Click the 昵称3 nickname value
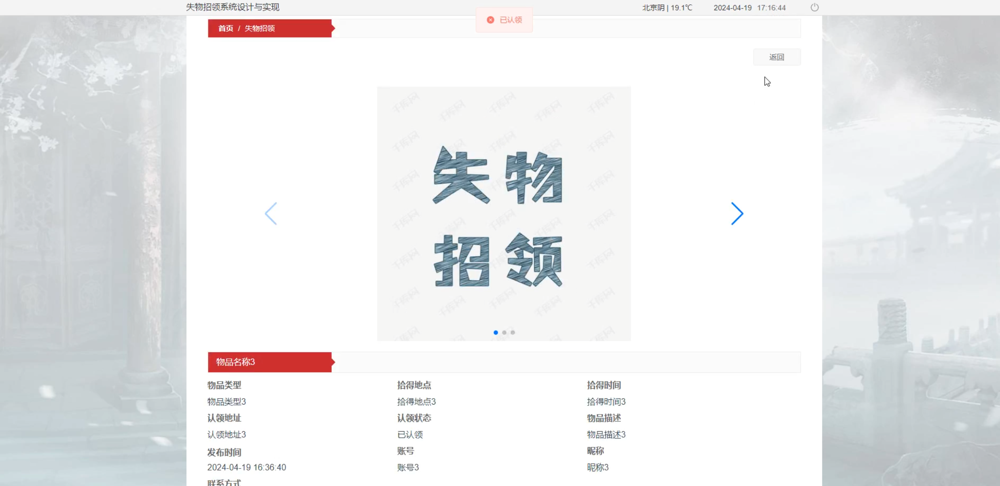Viewport: 1000px width, 486px height. point(598,467)
